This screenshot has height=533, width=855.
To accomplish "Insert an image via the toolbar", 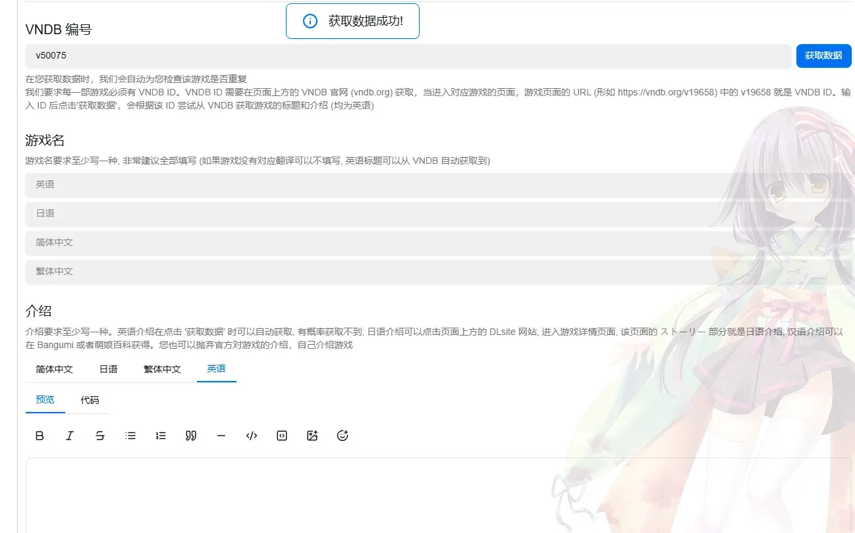I will point(312,436).
